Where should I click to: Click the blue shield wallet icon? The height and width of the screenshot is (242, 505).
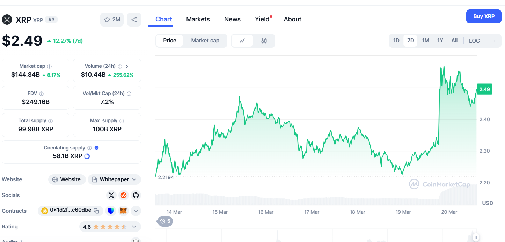pos(111,211)
